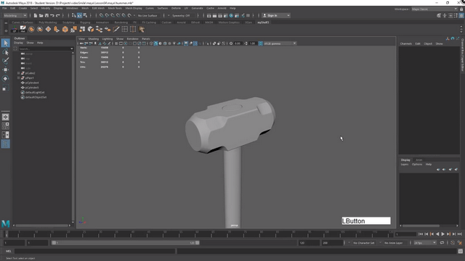The height and width of the screenshot is (261, 465).
Task: Open the Create menu
Action: click(x=23, y=8)
